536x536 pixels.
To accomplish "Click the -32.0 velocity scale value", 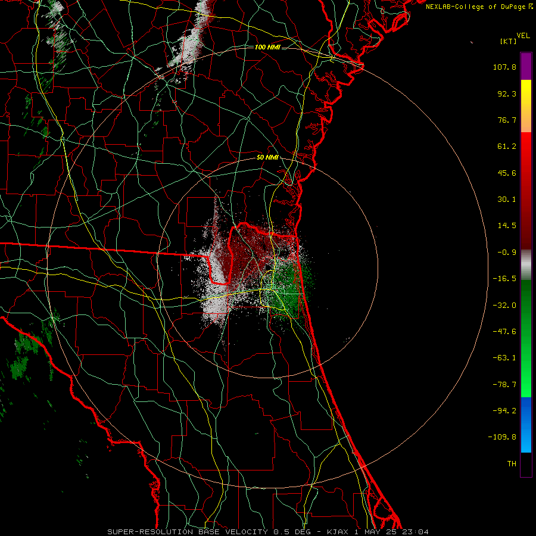I will [x=504, y=306].
